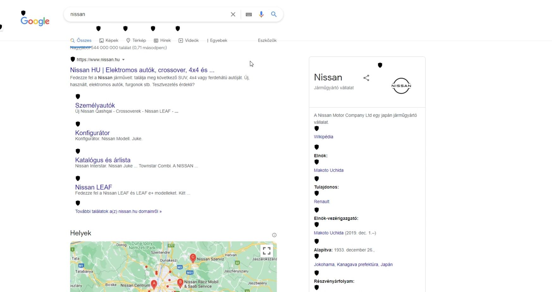Open Makoto Uchida link under Elnök
The width and height of the screenshot is (552, 292).
tap(329, 170)
